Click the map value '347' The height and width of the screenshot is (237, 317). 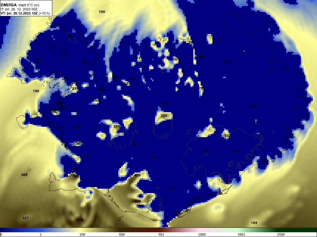point(55,112)
